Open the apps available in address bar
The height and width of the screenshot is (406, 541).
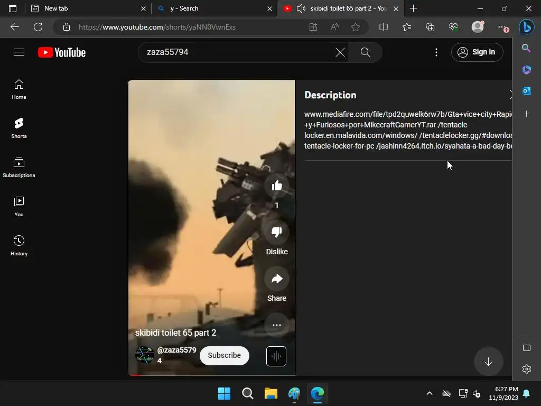[313, 27]
